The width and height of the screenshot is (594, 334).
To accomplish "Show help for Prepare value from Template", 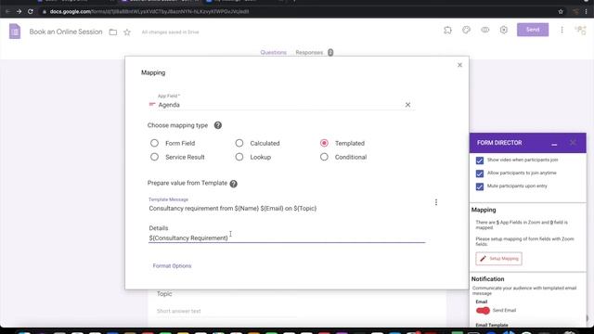I will pyautogui.click(x=233, y=184).
